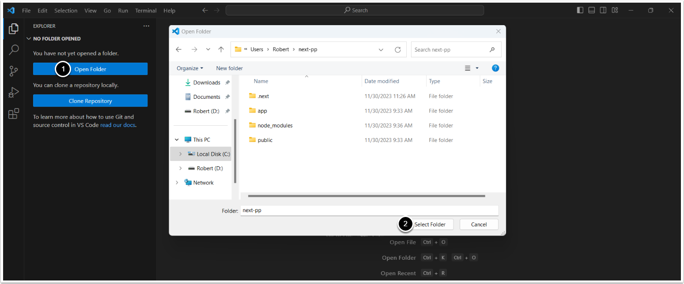Open the Extensions view icon
This screenshot has height=284, width=684.
click(x=14, y=114)
